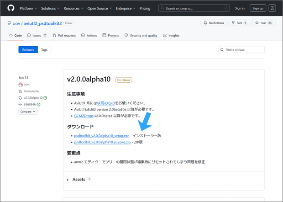
Task: Open the 以前のもの link
Action: point(106,103)
